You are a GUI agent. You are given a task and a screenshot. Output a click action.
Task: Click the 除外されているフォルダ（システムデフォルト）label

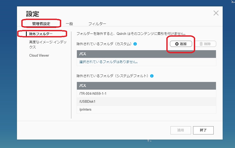112,76
